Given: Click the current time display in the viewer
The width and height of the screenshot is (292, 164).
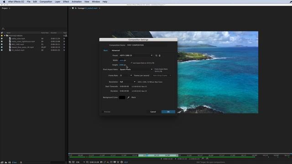Looking at the screenshot, I should pos(94,162).
